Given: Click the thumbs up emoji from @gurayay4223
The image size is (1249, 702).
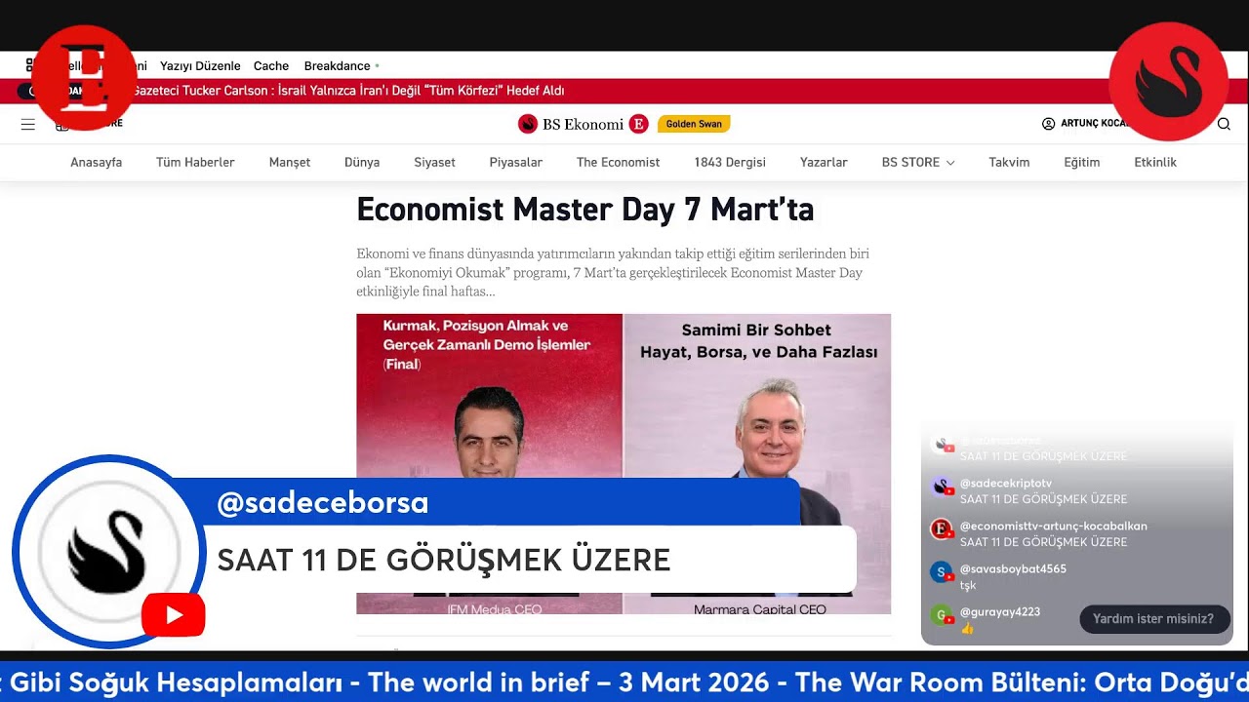Looking at the screenshot, I should click(967, 629).
